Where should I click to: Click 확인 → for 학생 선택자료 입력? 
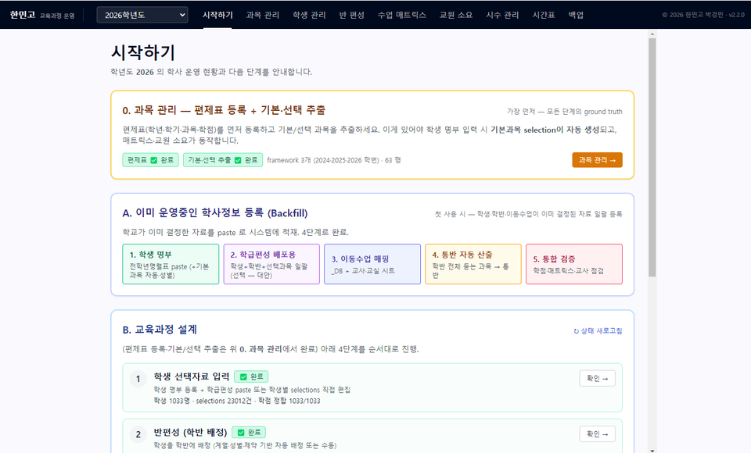point(597,378)
